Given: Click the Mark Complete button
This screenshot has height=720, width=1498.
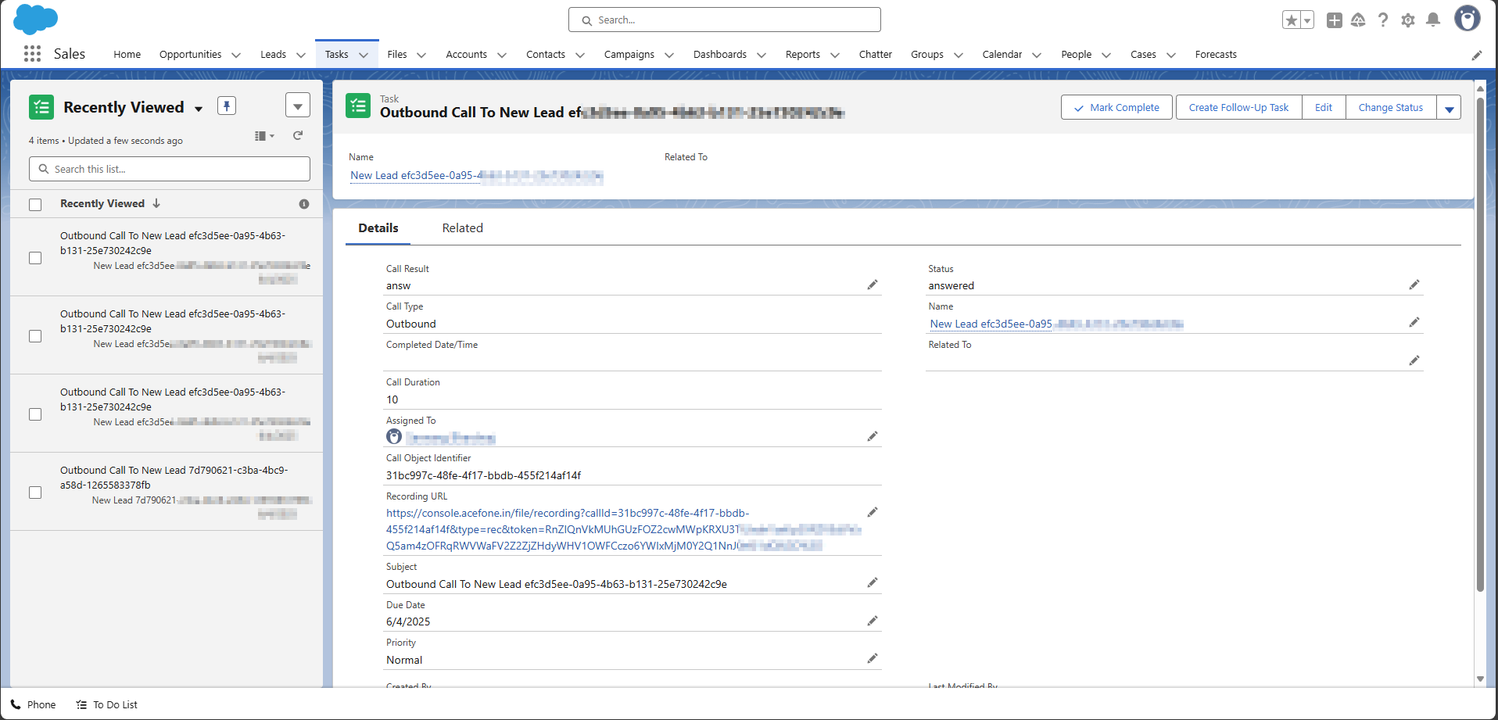Looking at the screenshot, I should pos(1116,108).
